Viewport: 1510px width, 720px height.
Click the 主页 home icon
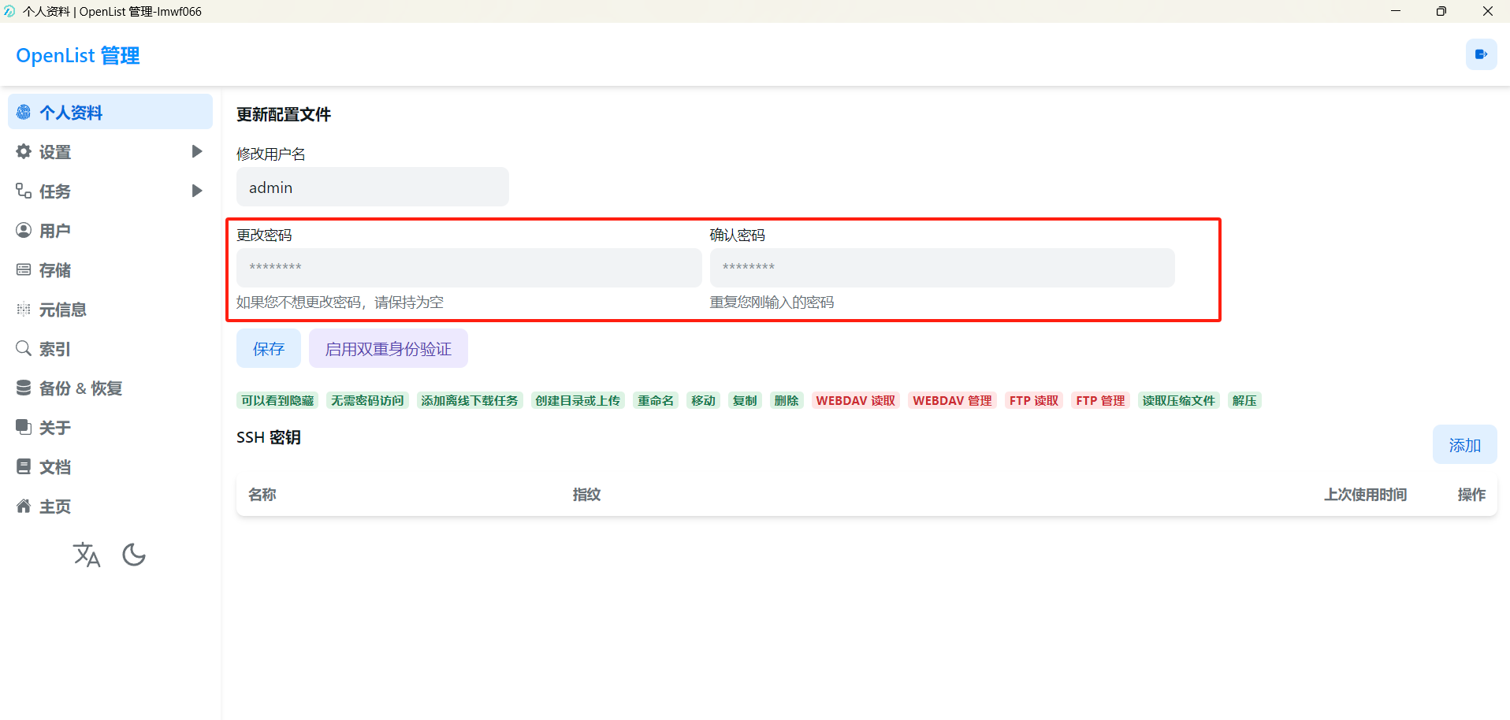pos(24,506)
